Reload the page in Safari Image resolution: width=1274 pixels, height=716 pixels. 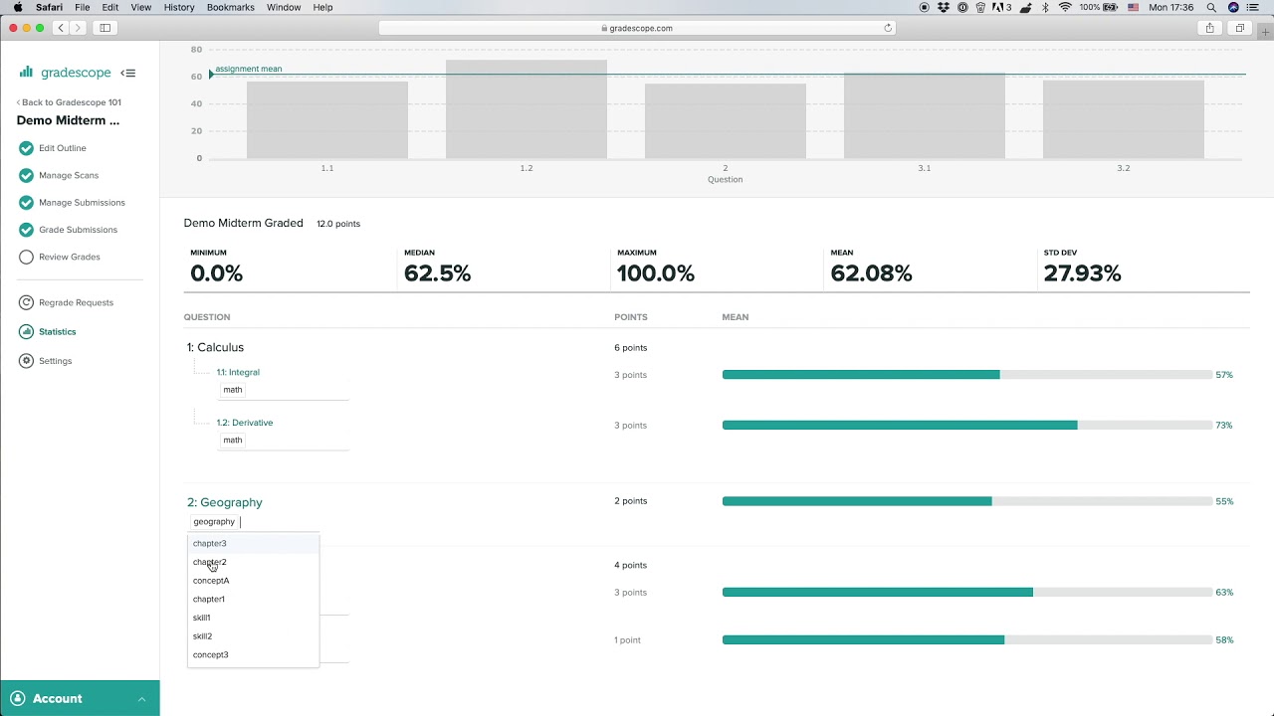(x=888, y=28)
